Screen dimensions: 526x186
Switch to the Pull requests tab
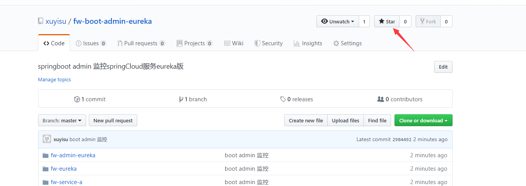click(141, 43)
